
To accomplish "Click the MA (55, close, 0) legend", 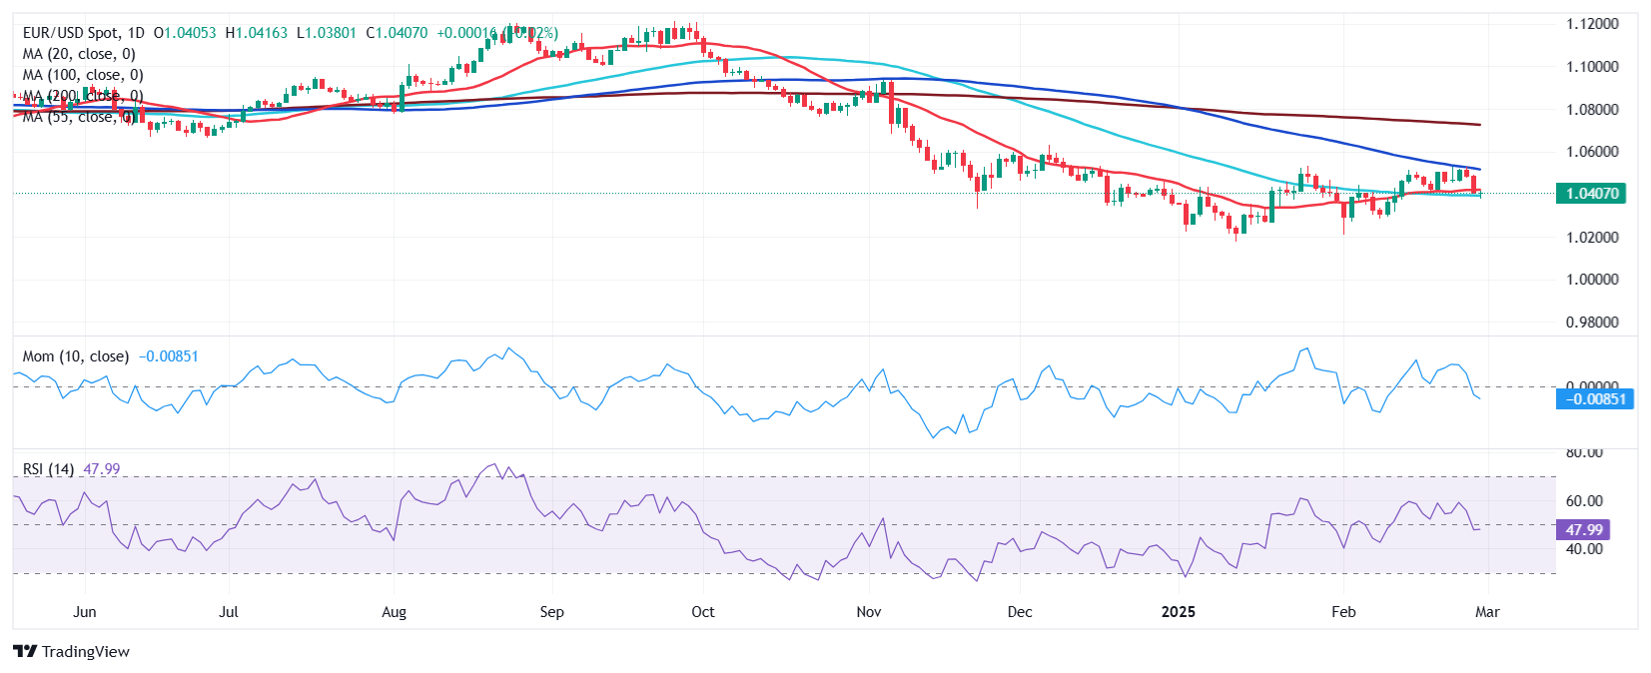I will coord(79,117).
